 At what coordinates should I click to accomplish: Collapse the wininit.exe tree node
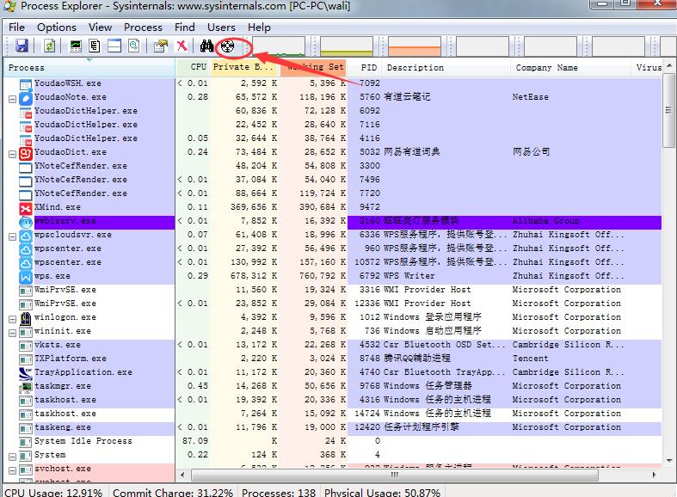click(12, 332)
